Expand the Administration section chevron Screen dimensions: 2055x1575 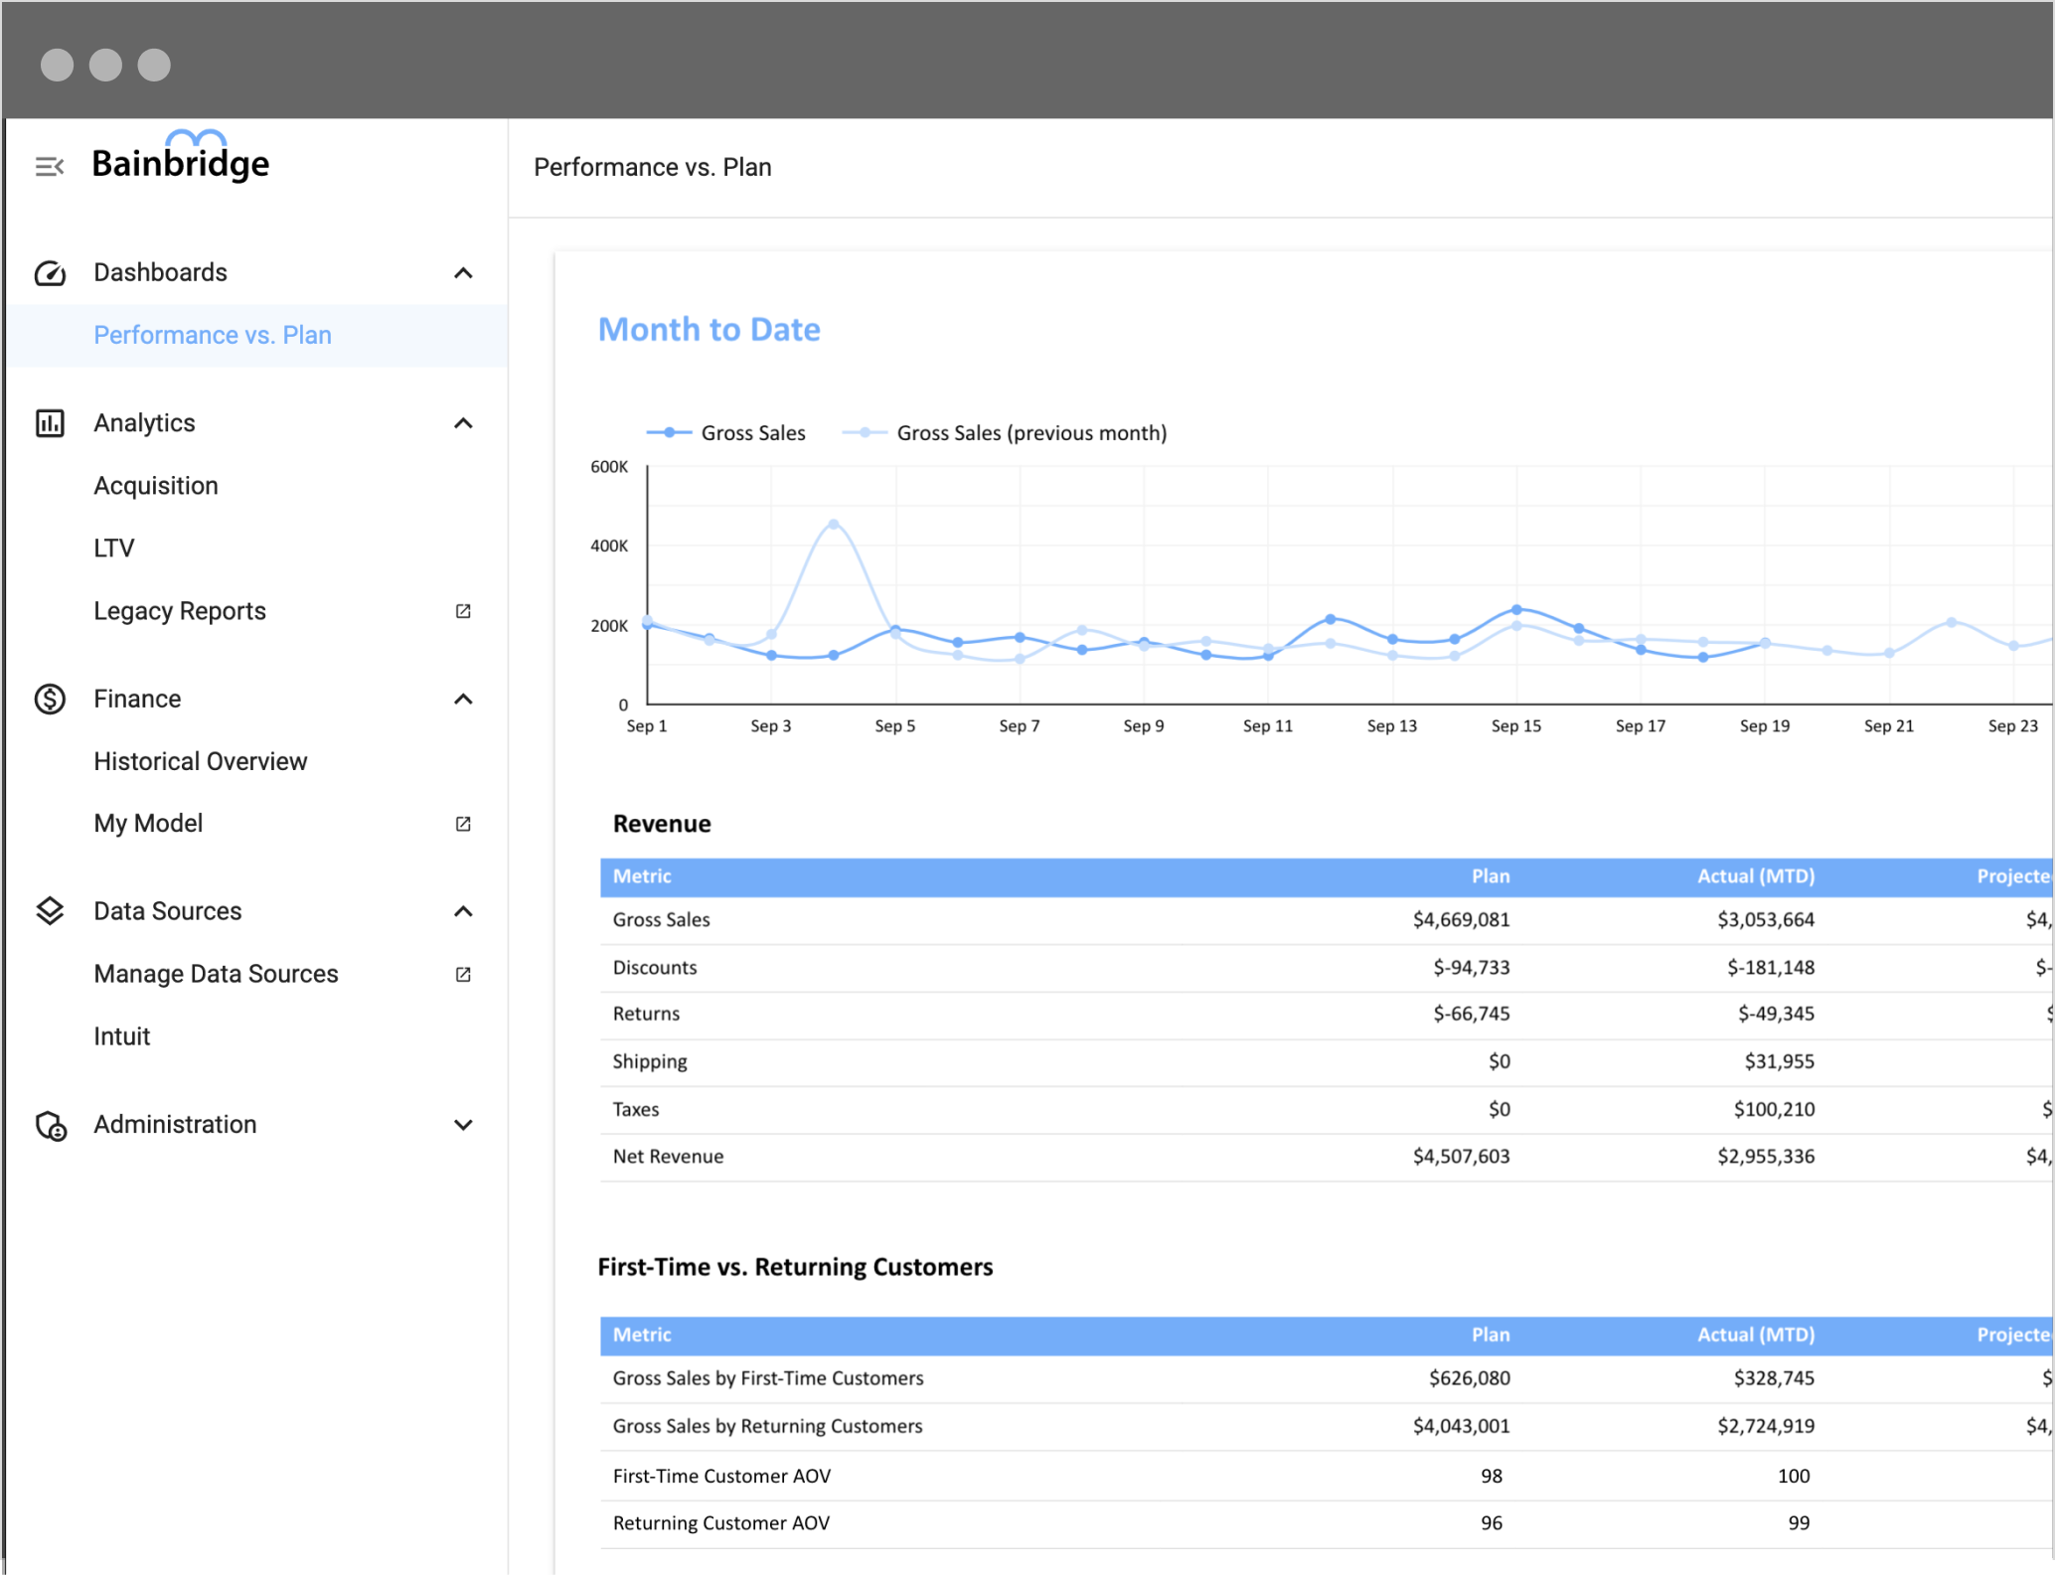pos(463,1125)
